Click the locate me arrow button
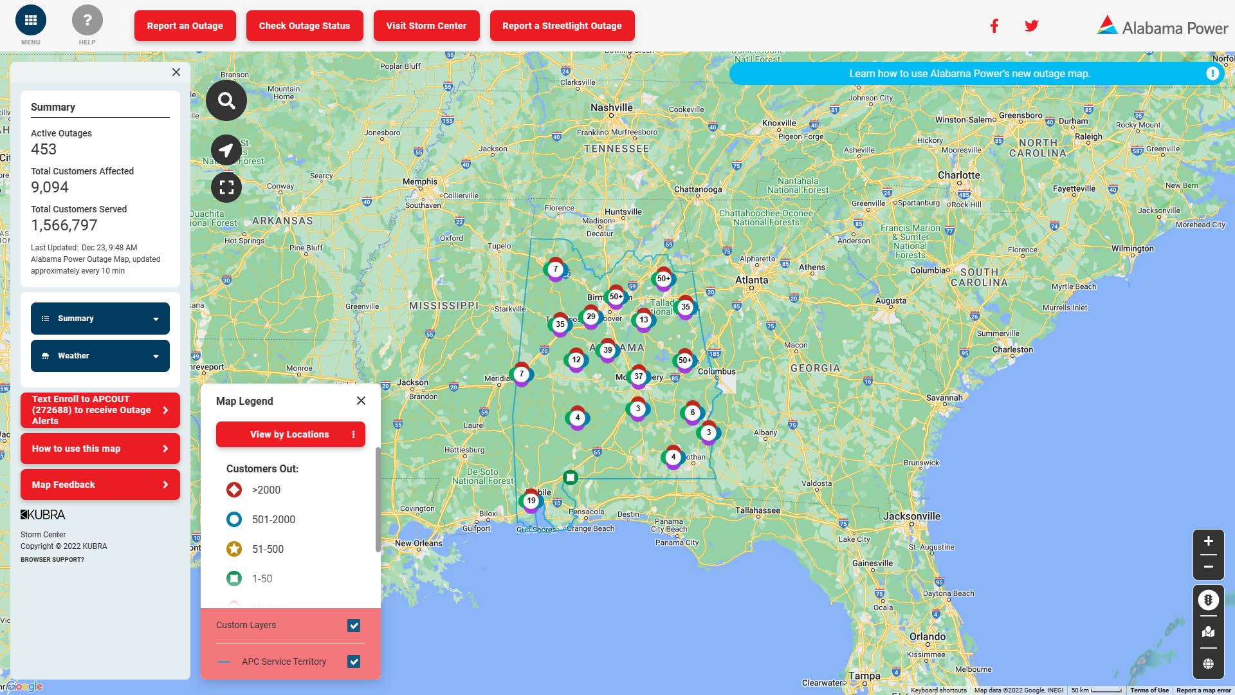This screenshot has width=1235, height=695. [226, 151]
